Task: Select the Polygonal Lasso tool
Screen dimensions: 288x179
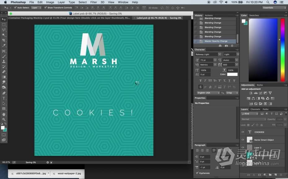Action: pyautogui.click(x=4, y=30)
